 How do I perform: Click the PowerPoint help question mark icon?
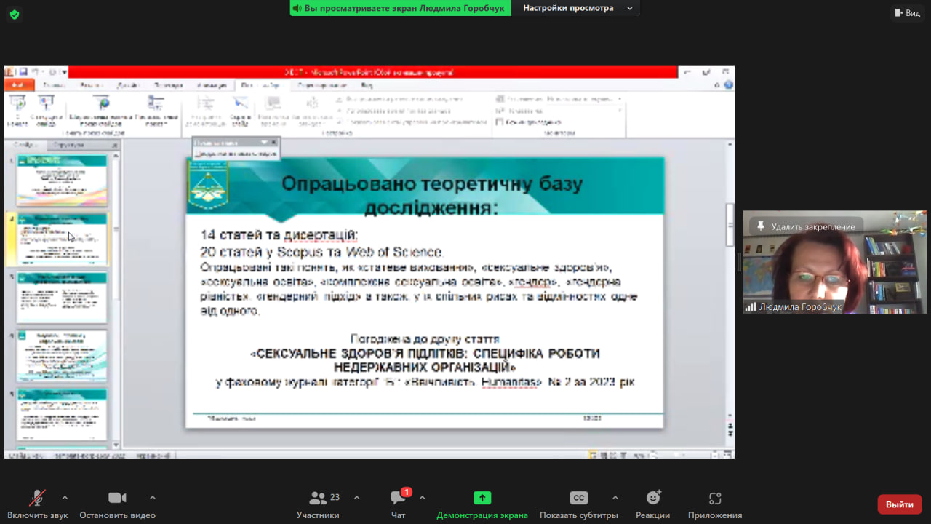(x=727, y=85)
